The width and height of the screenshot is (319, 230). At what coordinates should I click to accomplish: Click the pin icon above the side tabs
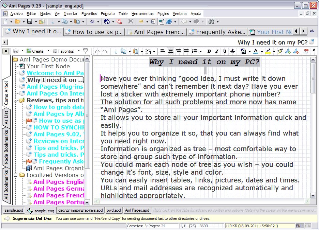point(6,51)
